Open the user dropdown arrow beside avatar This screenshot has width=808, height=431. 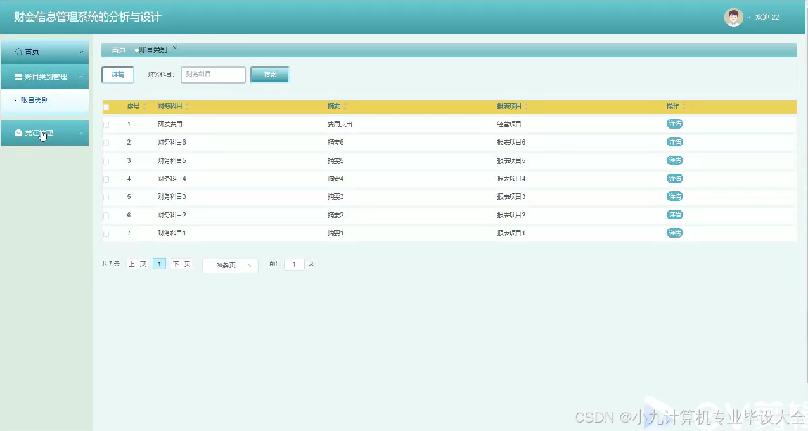pos(748,17)
